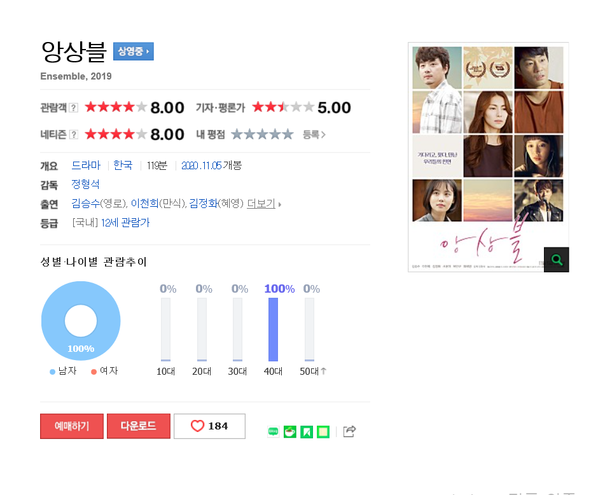Click the green memo share icon
The width and height of the screenshot is (612, 495).
[323, 432]
